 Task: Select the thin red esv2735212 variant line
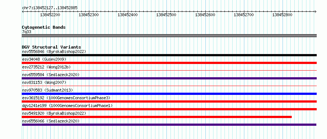coord(169,71)
